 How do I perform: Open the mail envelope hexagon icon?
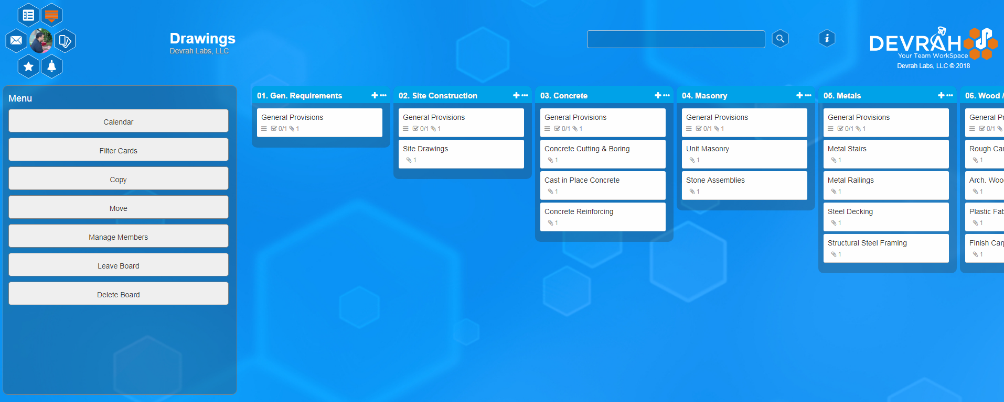(16, 40)
